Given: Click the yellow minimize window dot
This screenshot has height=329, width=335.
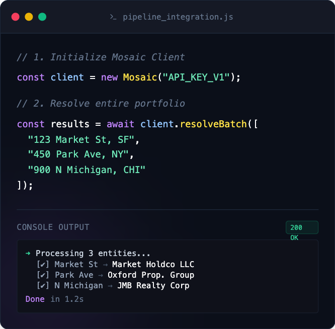Looking at the screenshot, I should [29, 17].
